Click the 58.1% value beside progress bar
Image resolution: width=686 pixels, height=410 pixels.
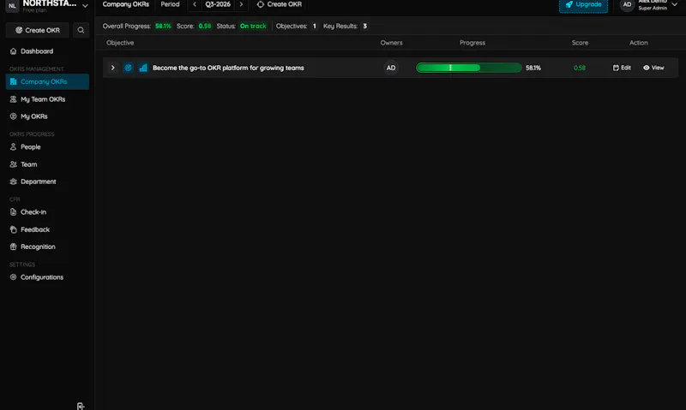[x=533, y=68]
